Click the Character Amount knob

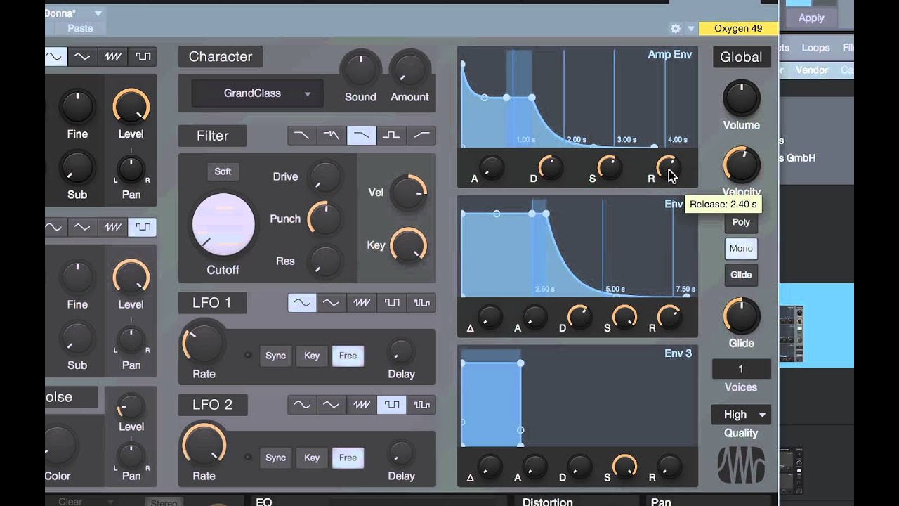(409, 70)
